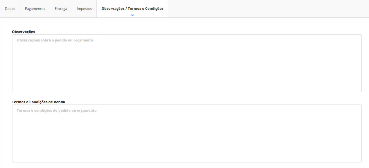The image size is (369, 168).
Task: Click the Termos e Condições de Venda label
Action: tap(38, 102)
